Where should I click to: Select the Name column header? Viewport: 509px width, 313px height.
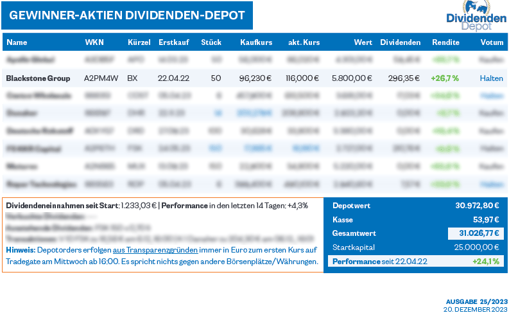(17, 42)
